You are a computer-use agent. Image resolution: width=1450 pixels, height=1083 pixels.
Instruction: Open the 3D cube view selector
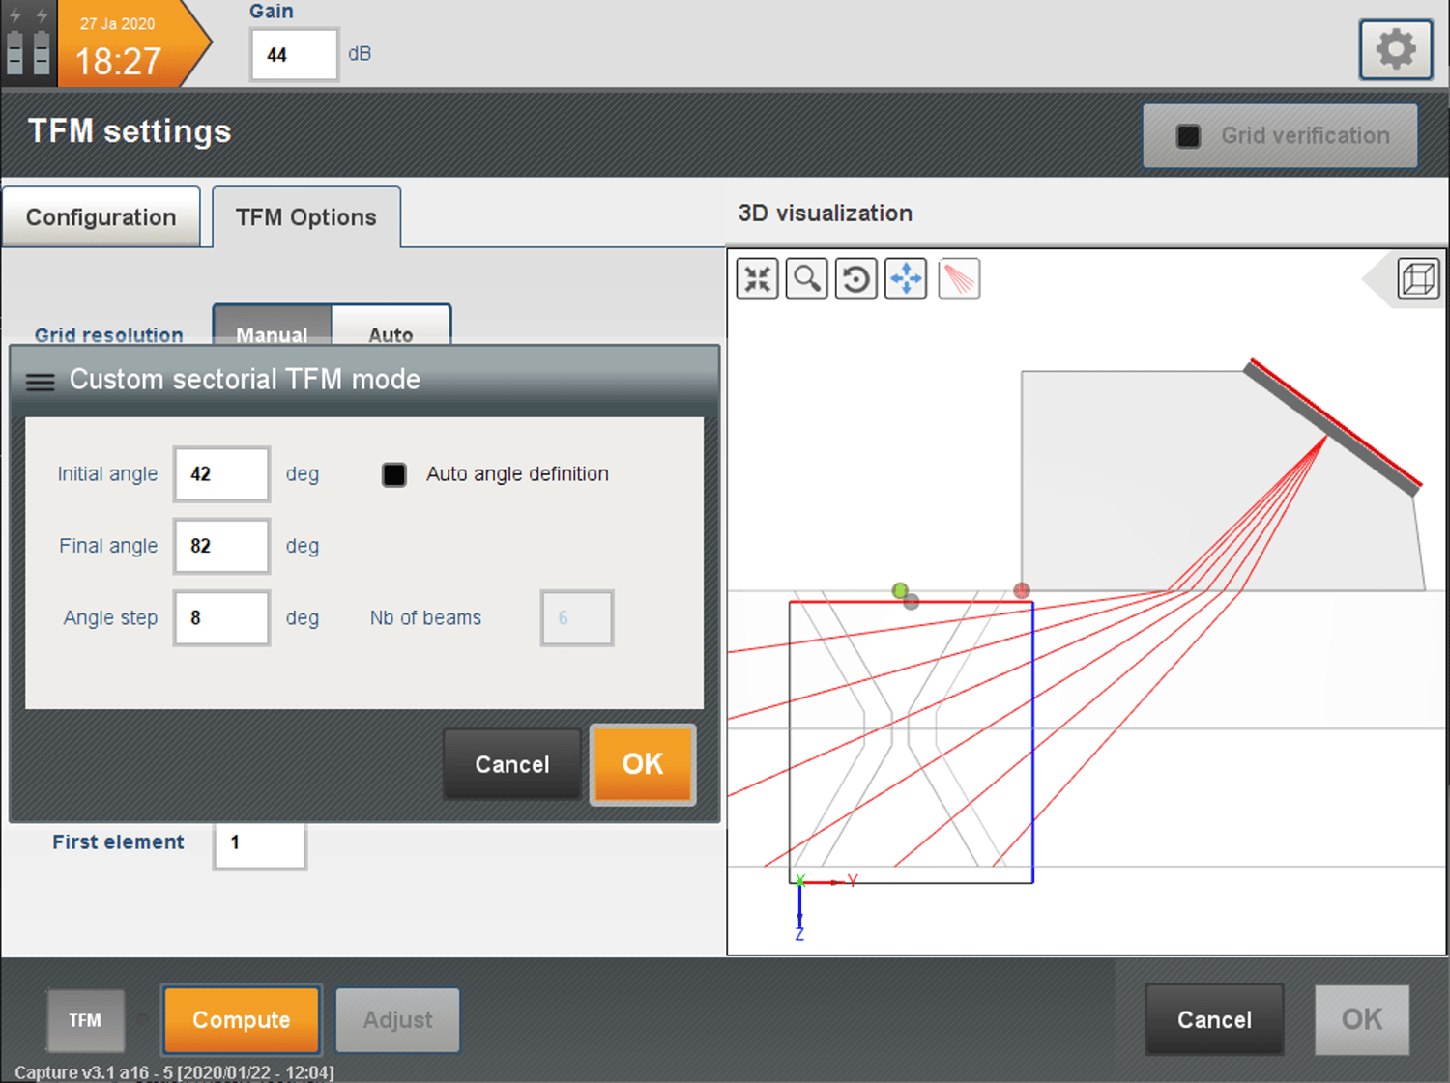(1419, 278)
